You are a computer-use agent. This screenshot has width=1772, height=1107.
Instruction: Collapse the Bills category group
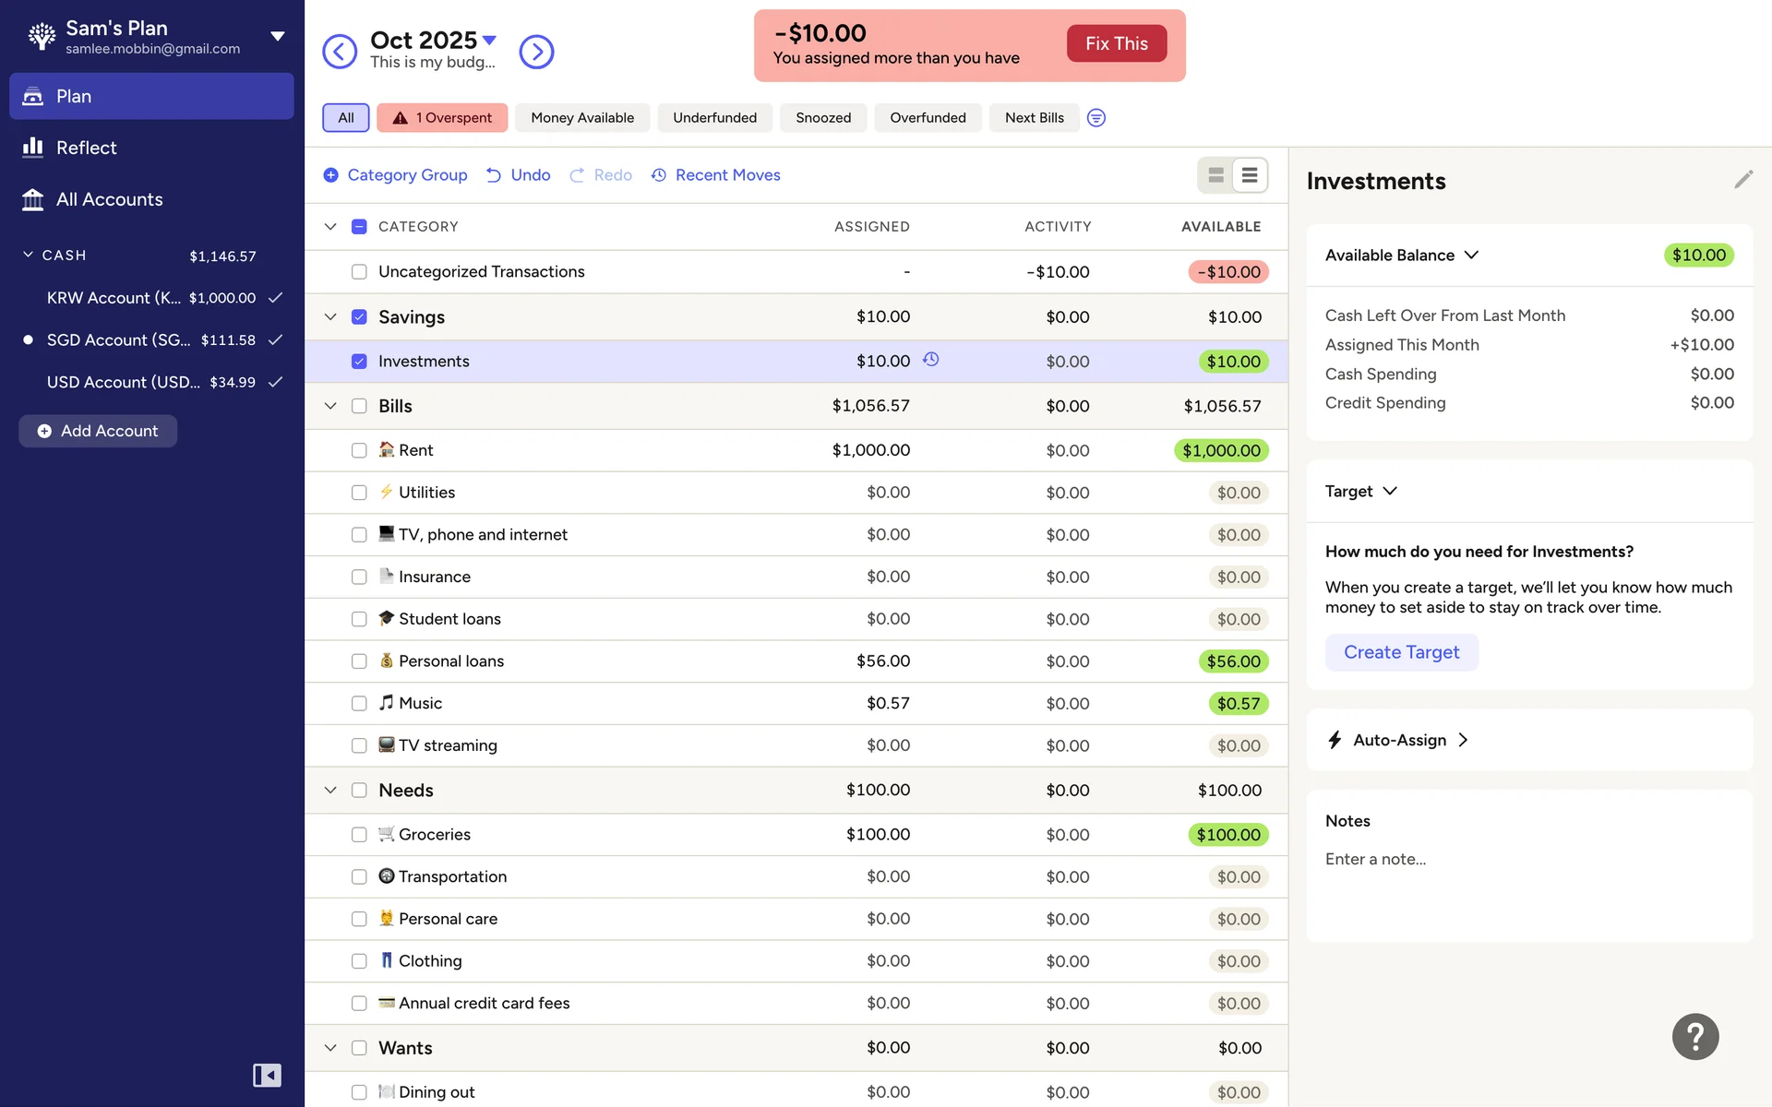pos(330,406)
